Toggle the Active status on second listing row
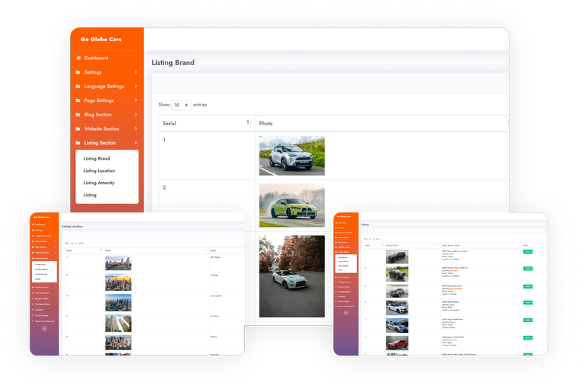 (x=527, y=269)
